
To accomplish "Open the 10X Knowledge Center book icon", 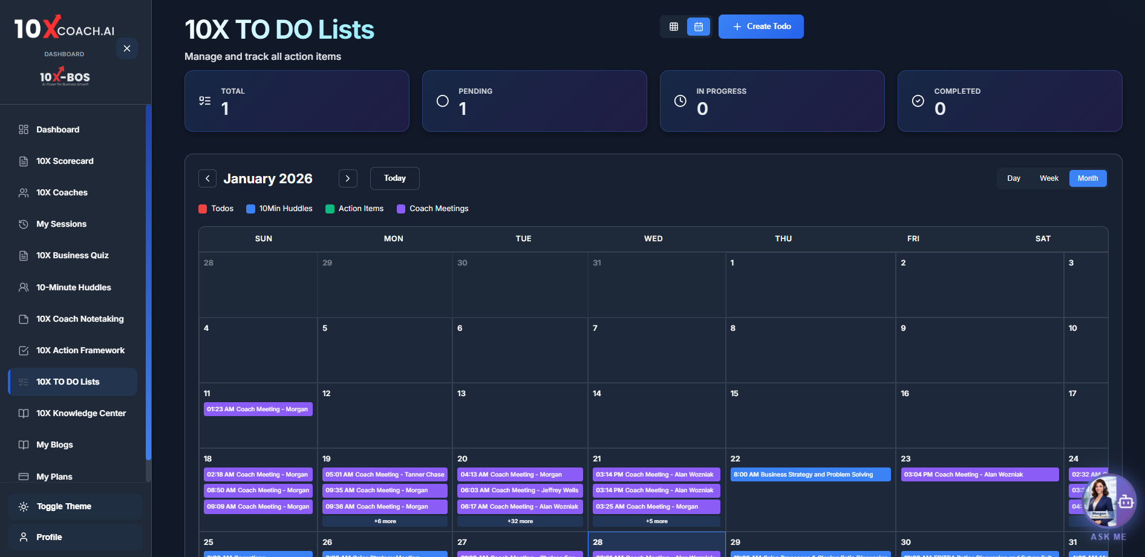I will click(x=24, y=414).
